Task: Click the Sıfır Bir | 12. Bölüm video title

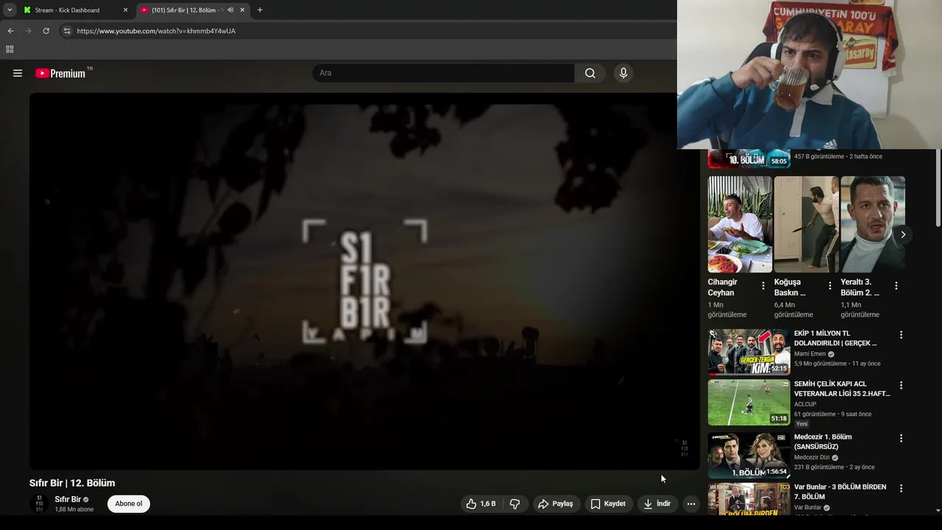Action: pyautogui.click(x=72, y=483)
